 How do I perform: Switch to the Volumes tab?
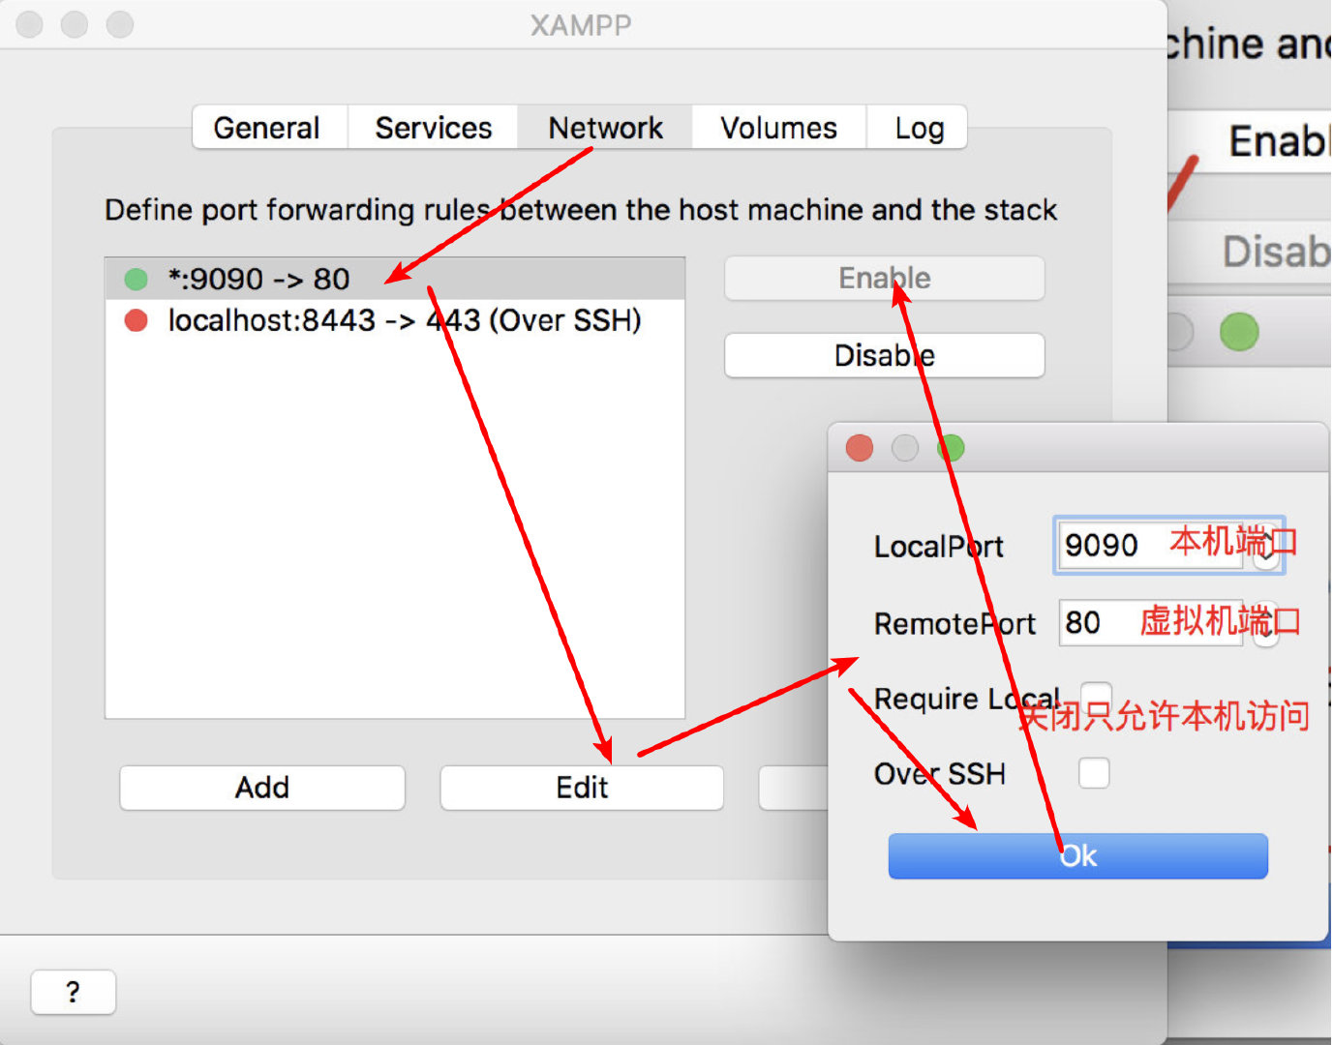point(778,128)
